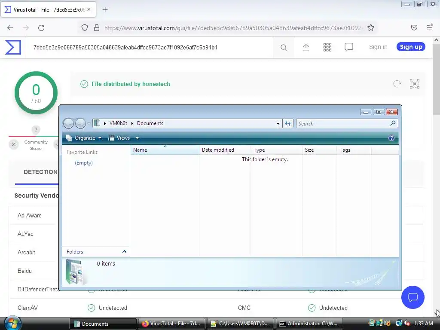Click the Baidu vendor name
Screen dimensions: 440x330
tap(24, 271)
